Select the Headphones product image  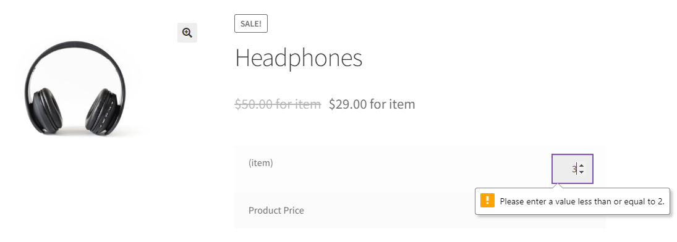pos(75,86)
